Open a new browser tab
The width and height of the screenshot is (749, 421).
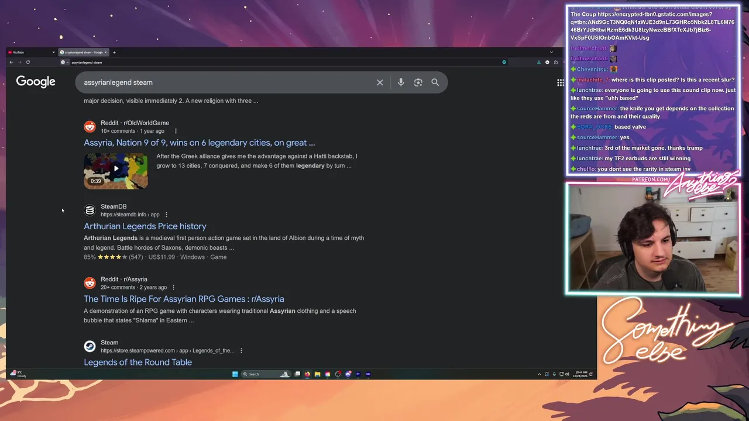pyautogui.click(x=114, y=53)
